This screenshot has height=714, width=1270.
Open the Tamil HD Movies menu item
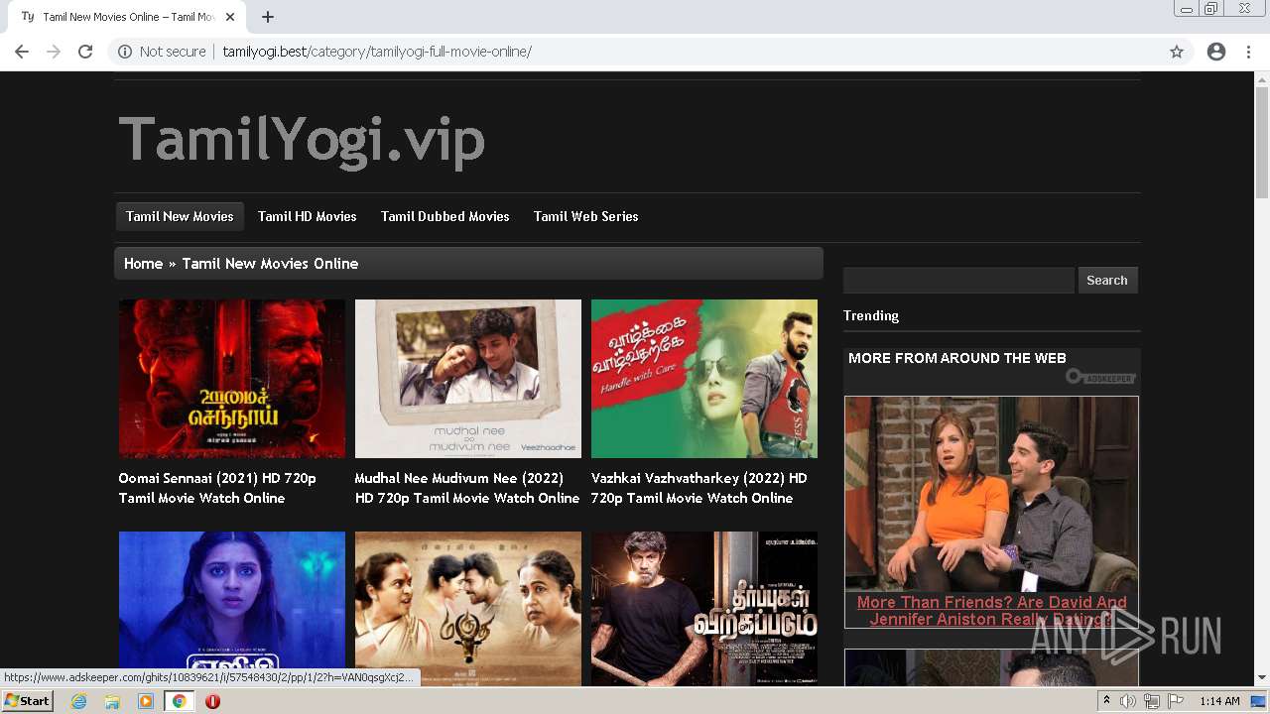click(308, 216)
